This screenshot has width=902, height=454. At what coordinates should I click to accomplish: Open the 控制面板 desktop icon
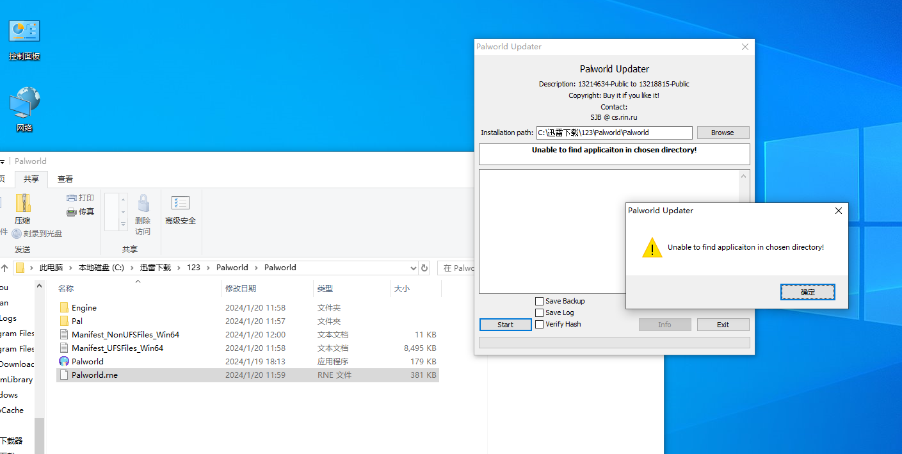(24, 32)
